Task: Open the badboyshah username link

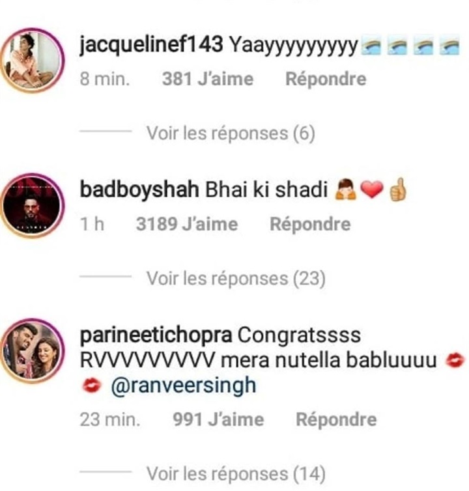Action: [139, 189]
